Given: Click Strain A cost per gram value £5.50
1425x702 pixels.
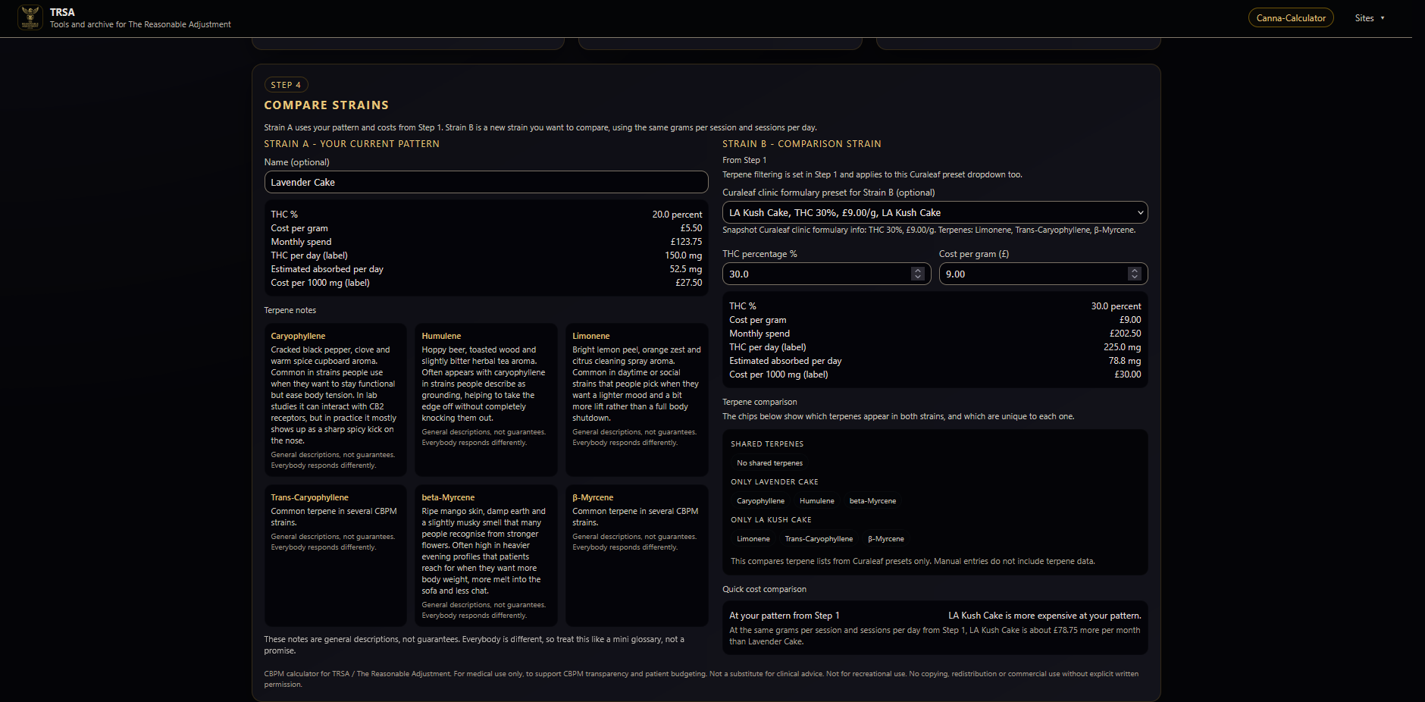Looking at the screenshot, I should click(691, 228).
